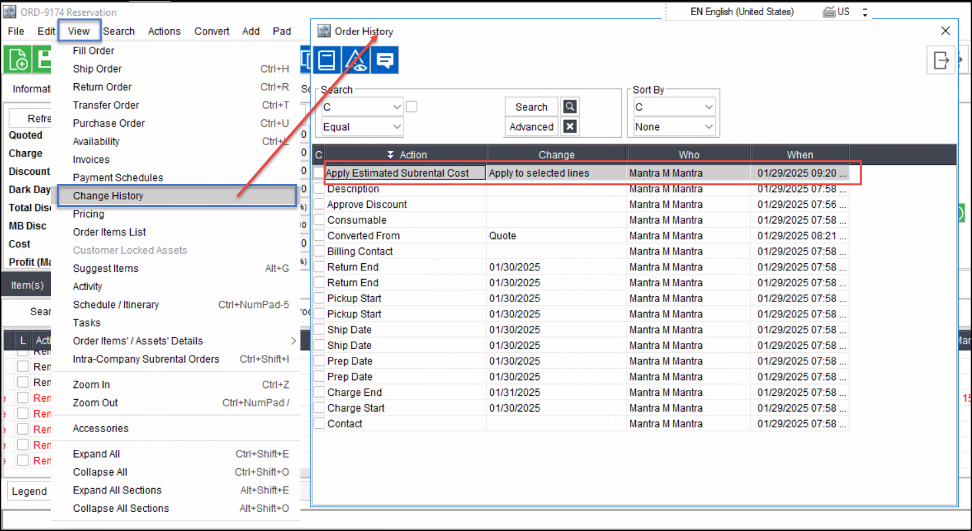Click the speech bubble comment icon

pos(385,60)
